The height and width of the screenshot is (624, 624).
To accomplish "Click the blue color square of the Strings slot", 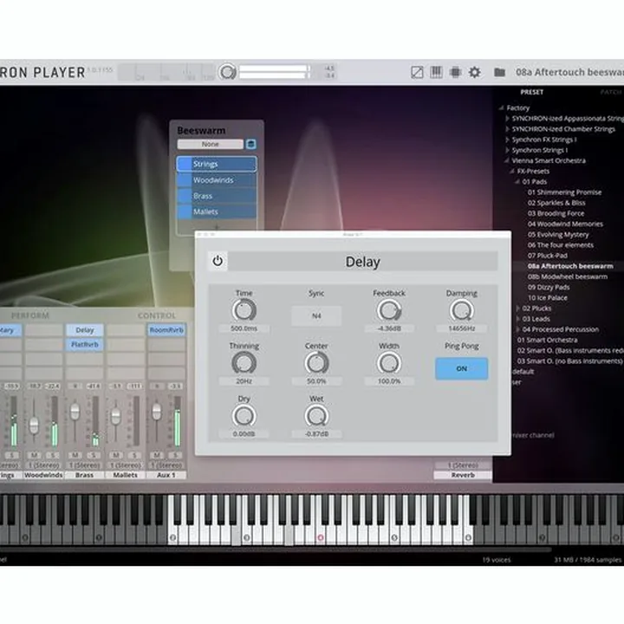I will [x=185, y=164].
